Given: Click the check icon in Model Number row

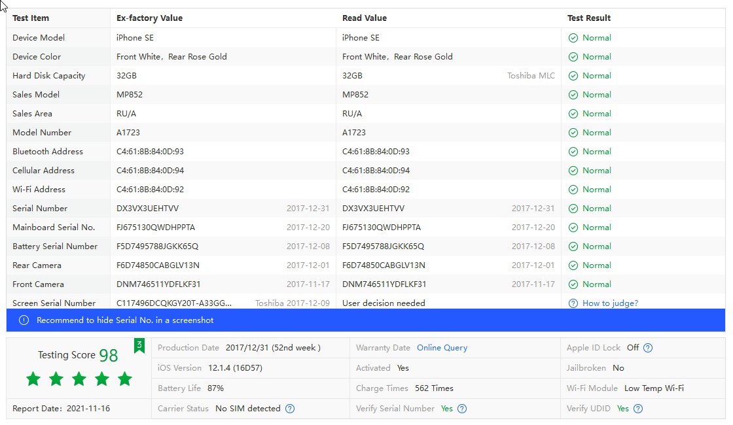Looking at the screenshot, I should [x=573, y=133].
